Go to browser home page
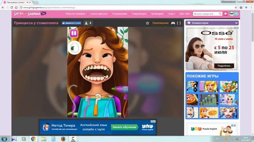 (16, 7)
